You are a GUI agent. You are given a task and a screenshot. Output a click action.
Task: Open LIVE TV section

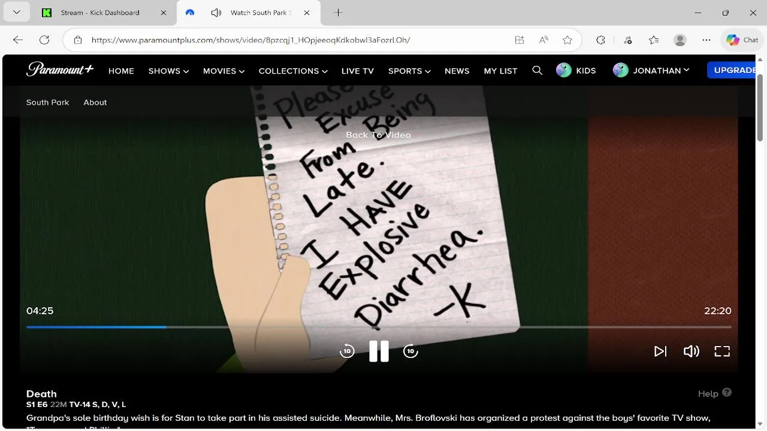(x=358, y=71)
